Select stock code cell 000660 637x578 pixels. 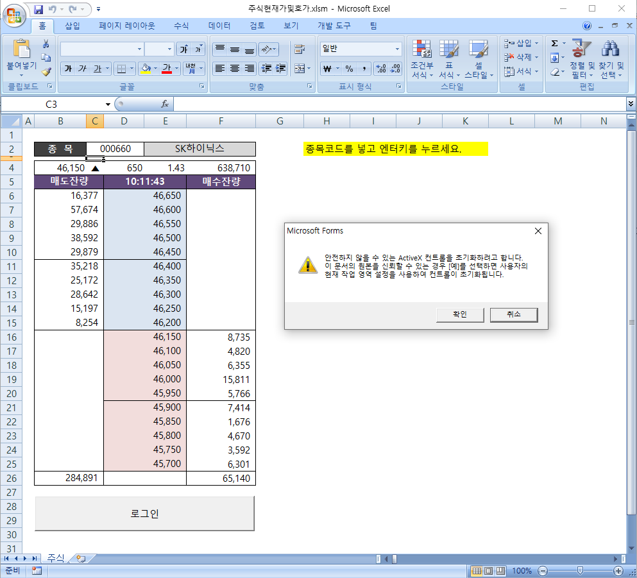(x=115, y=149)
